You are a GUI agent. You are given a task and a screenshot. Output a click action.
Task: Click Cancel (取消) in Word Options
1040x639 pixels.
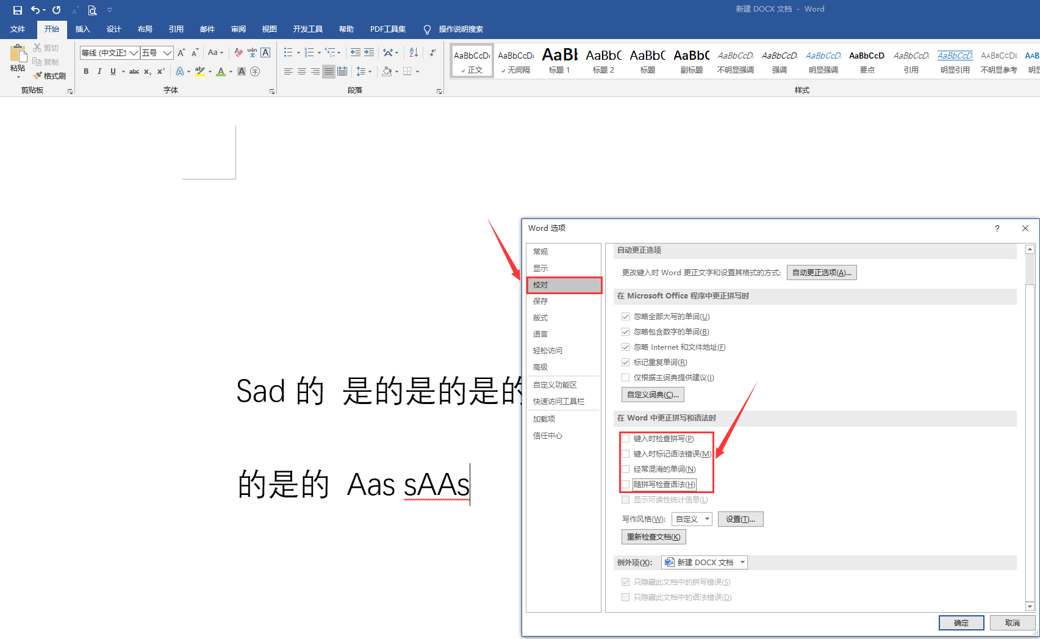click(1013, 623)
